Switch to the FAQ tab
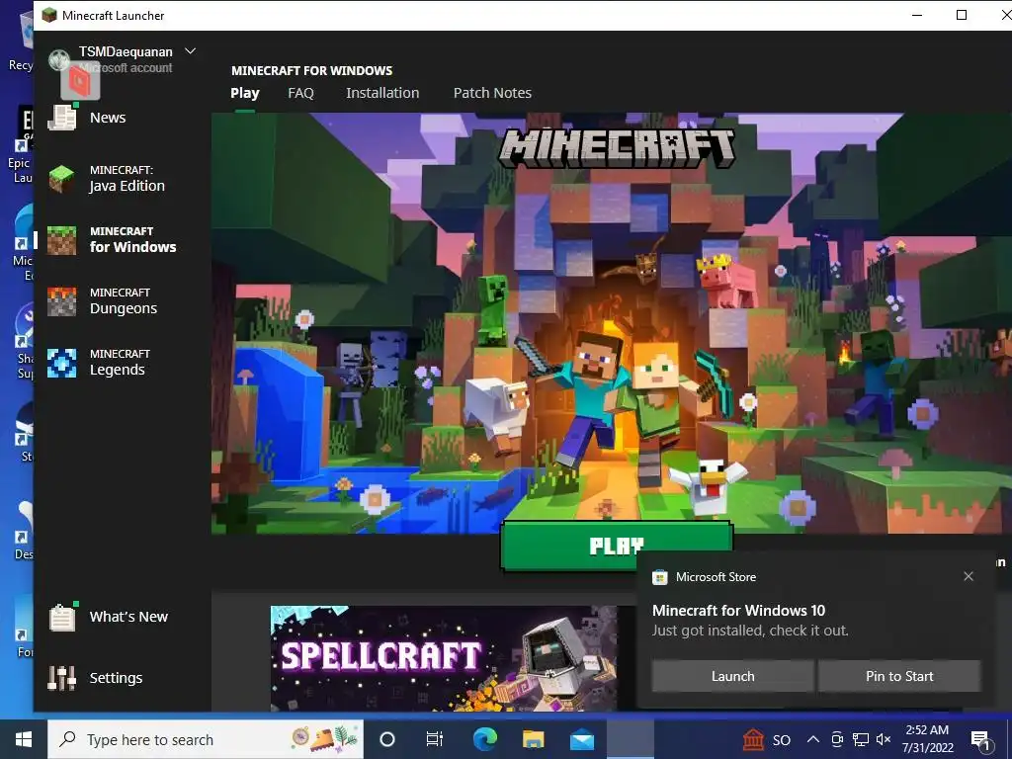 (300, 93)
